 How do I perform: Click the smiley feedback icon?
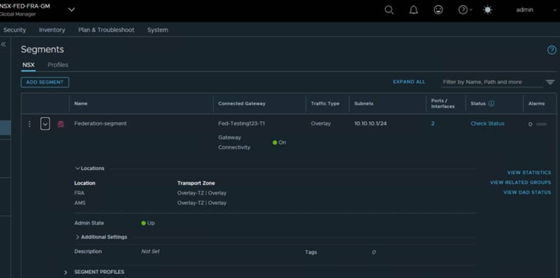[x=438, y=10]
